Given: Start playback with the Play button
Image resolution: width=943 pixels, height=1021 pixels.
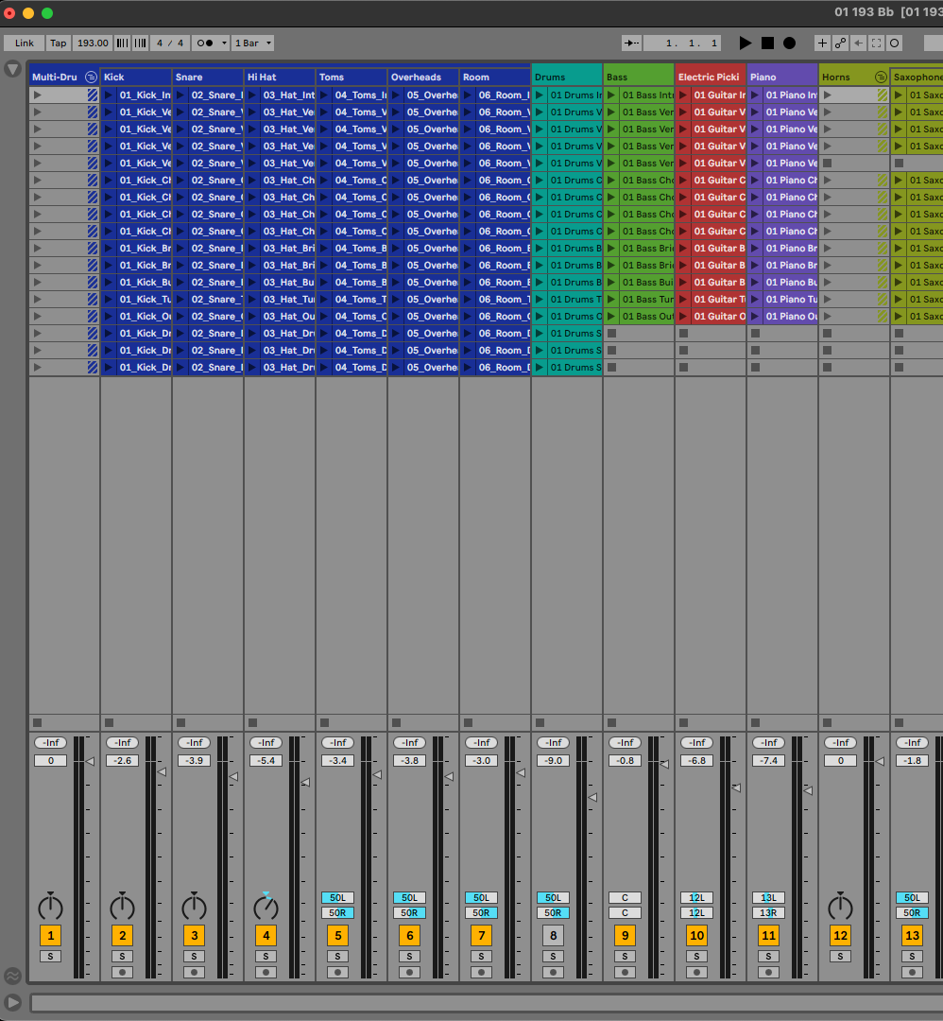Looking at the screenshot, I should point(746,43).
